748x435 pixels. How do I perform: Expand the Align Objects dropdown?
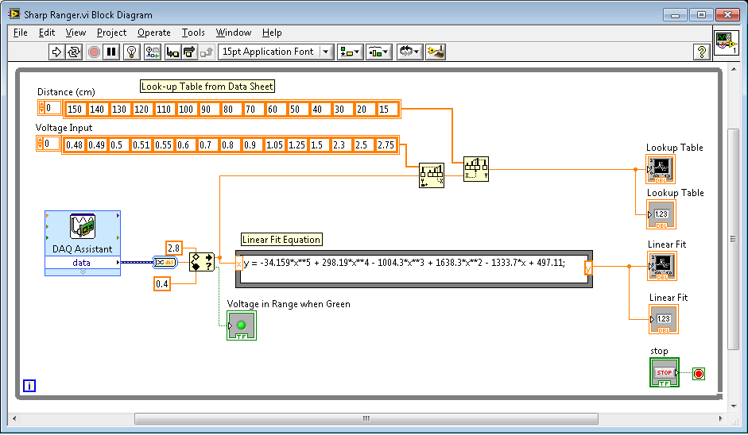[350, 52]
